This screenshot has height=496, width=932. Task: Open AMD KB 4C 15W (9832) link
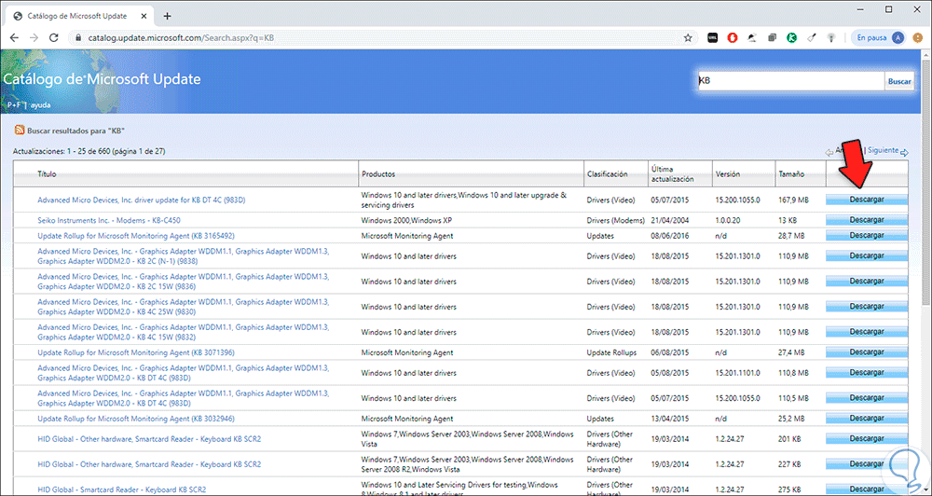[x=183, y=332]
